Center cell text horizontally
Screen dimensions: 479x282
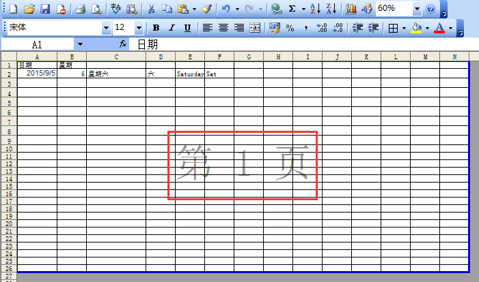click(x=223, y=28)
